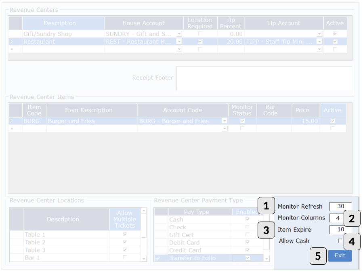Viewport: 363px width, 272px height.
Task: Open House Account dropdown for Restaurant row
Action: click(179, 42)
